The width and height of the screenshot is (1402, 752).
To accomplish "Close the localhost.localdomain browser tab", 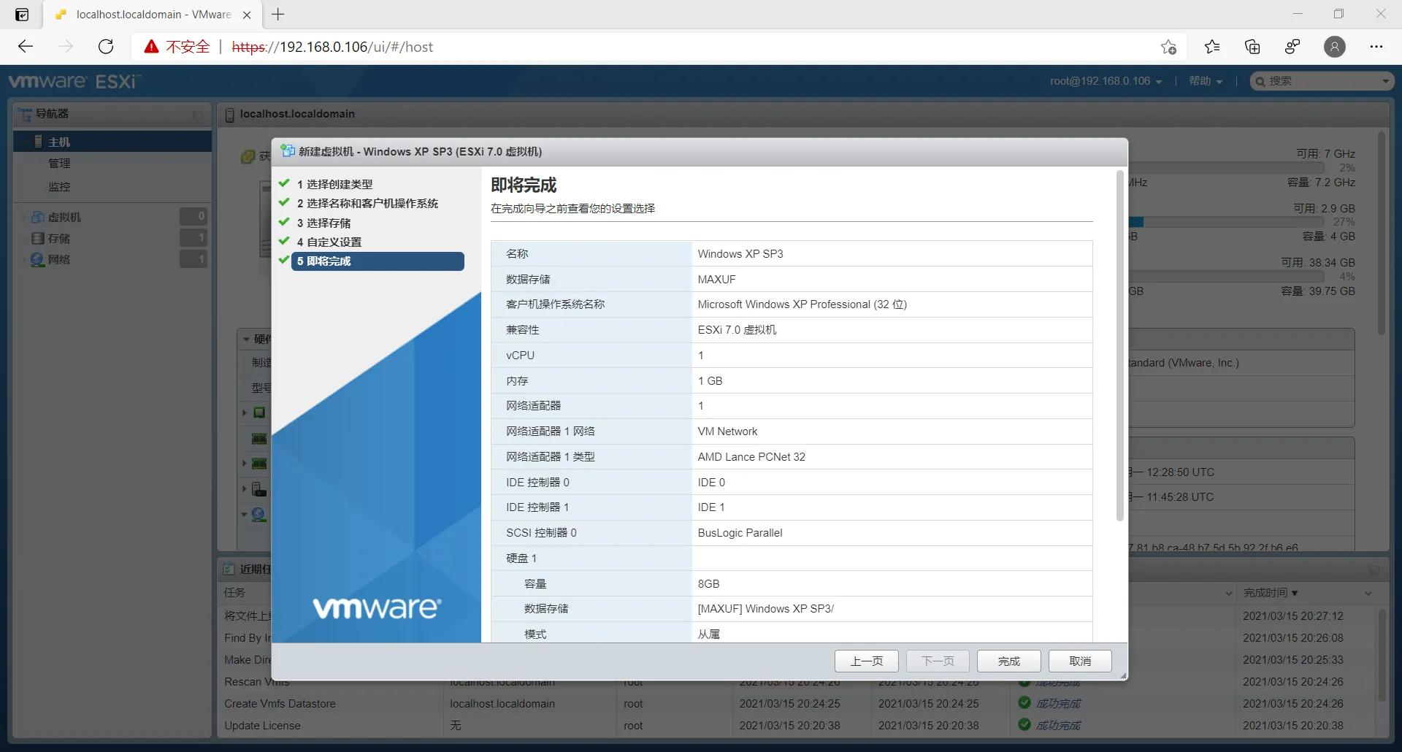I will [x=247, y=15].
